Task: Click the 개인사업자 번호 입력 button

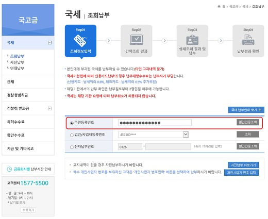Action: point(241,173)
